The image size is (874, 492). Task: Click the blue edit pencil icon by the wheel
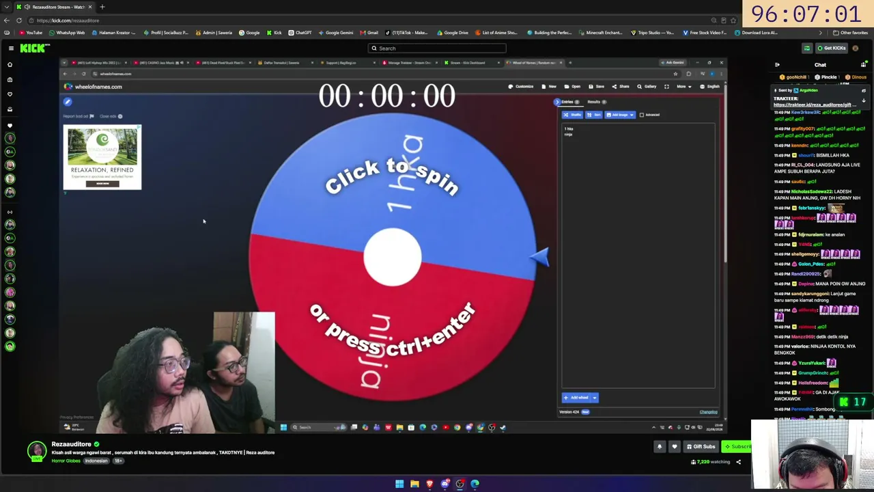tap(68, 102)
